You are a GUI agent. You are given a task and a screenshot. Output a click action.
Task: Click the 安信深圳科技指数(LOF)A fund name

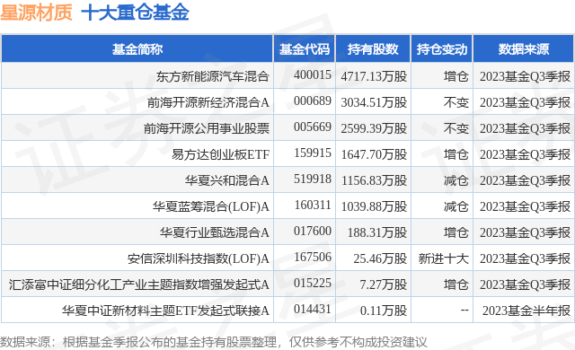[x=199, y=258]
